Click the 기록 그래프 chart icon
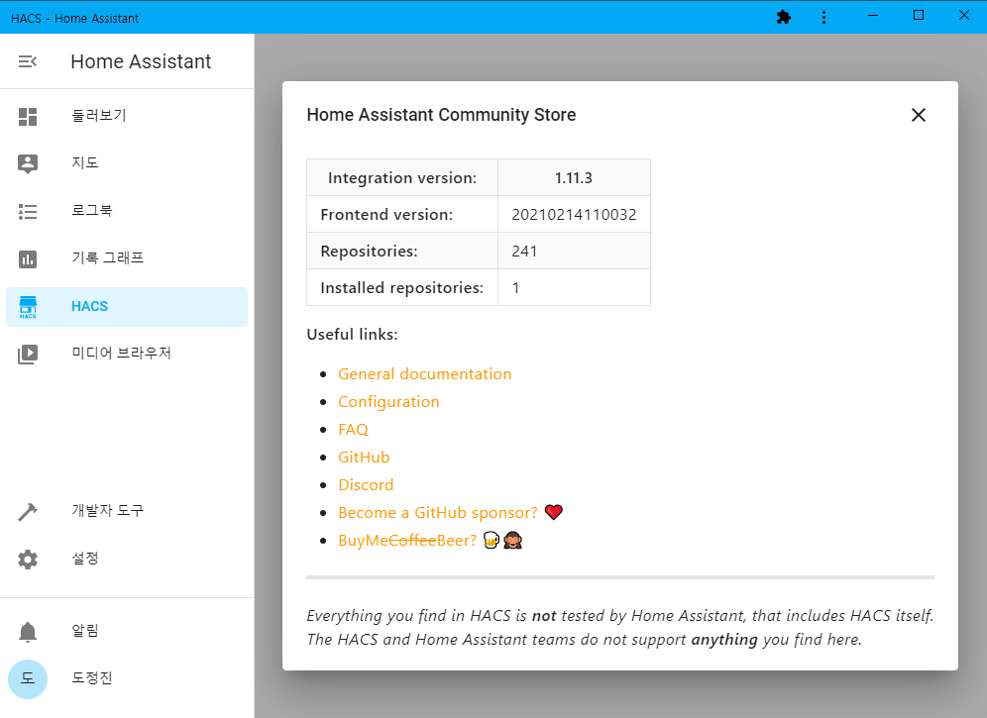The image size is (987, 718). tap(28, 258)
